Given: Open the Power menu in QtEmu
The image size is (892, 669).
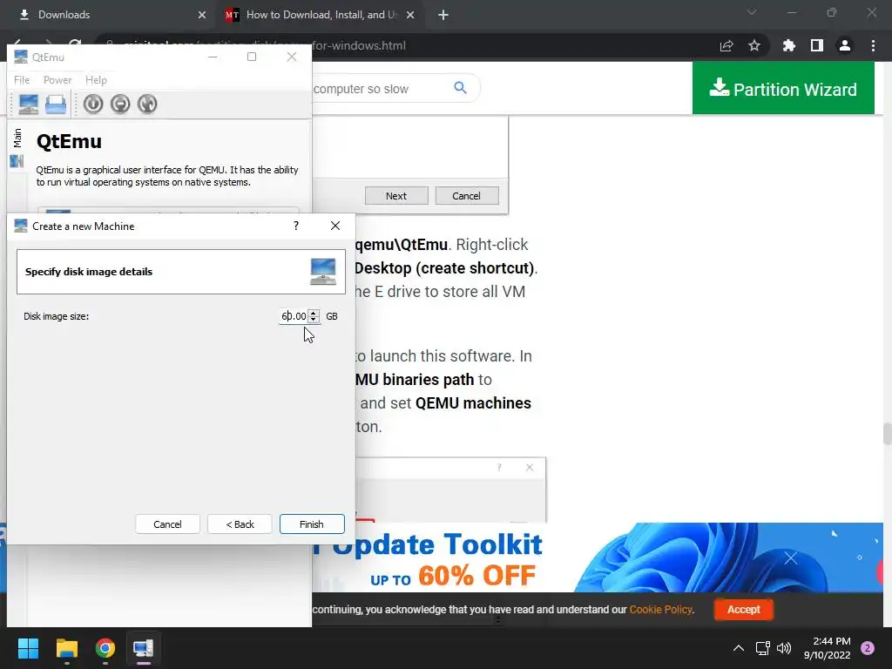Looking at the screenshot, I should pos(57,80).
